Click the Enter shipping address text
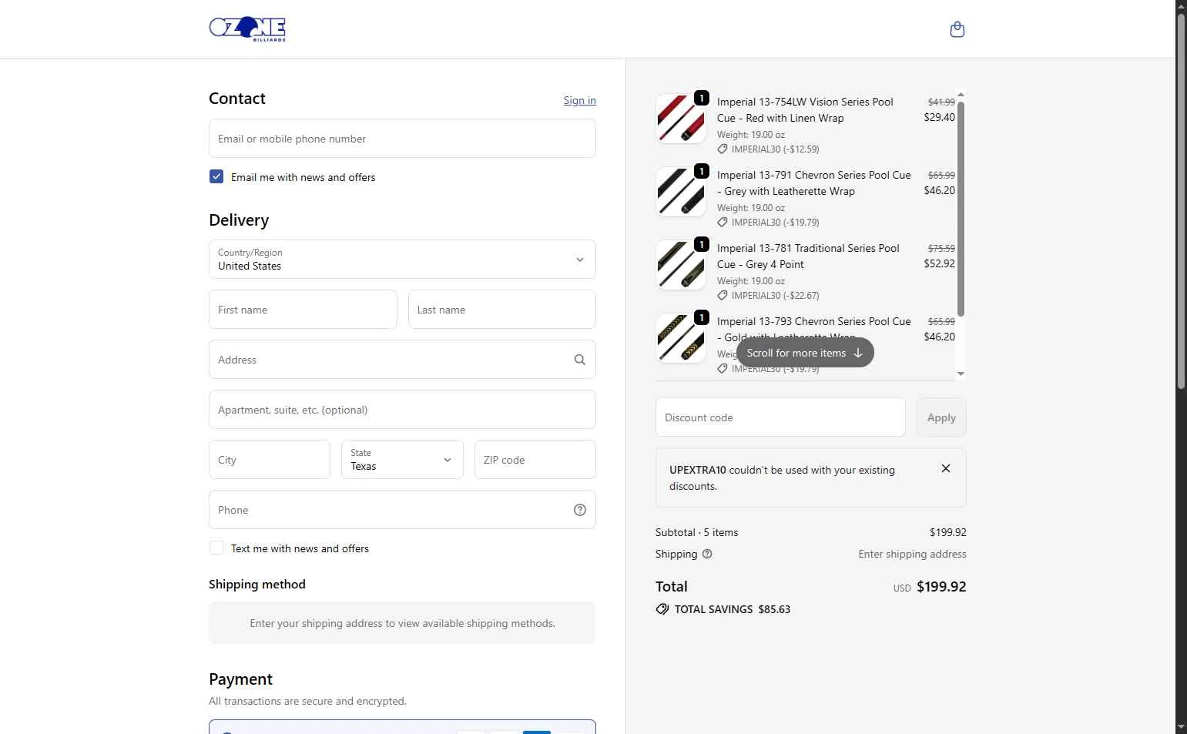This screenshot has height=734, width=1187. click(x=912, y=554)
